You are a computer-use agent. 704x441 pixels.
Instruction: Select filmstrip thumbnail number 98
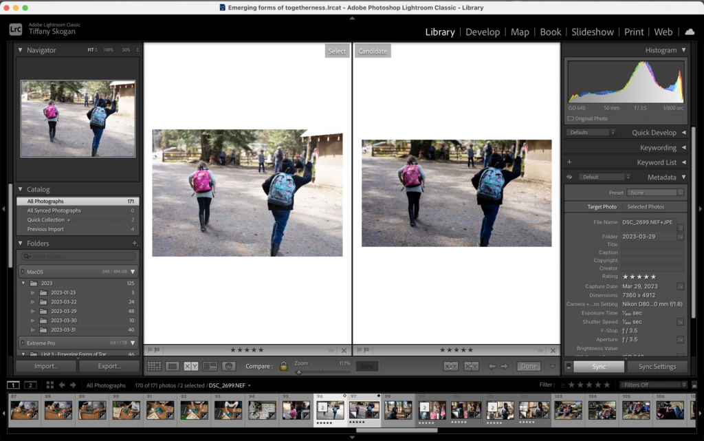point(398,410)
